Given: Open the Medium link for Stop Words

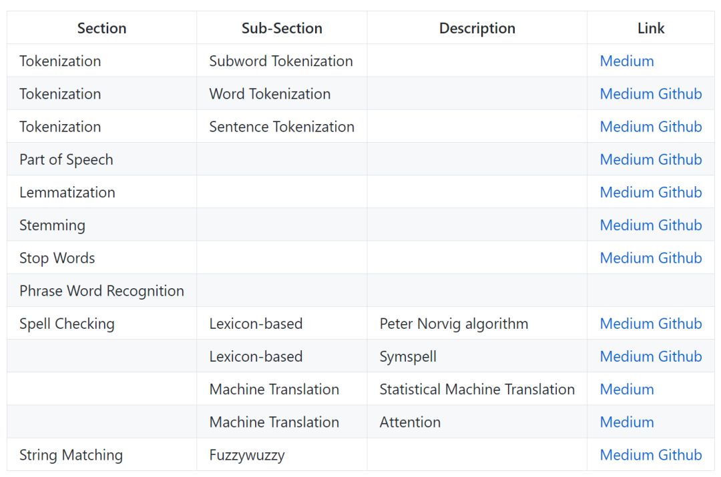Looking at the screenshot, I should (626, 258).
